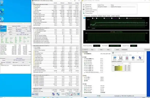Enable the Stress local disks checkbox
Screen dimensions: 150x98
[86, 12]
